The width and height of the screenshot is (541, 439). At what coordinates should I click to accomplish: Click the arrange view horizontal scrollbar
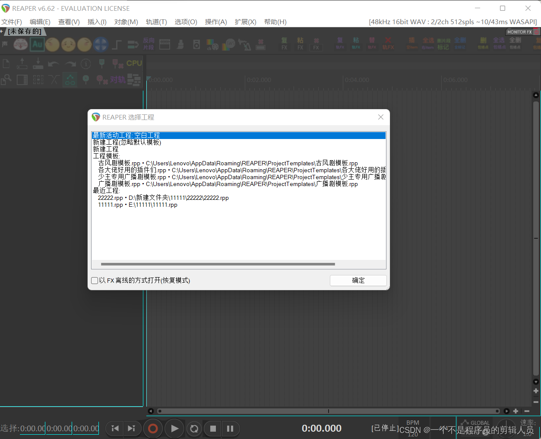point(329,411)
